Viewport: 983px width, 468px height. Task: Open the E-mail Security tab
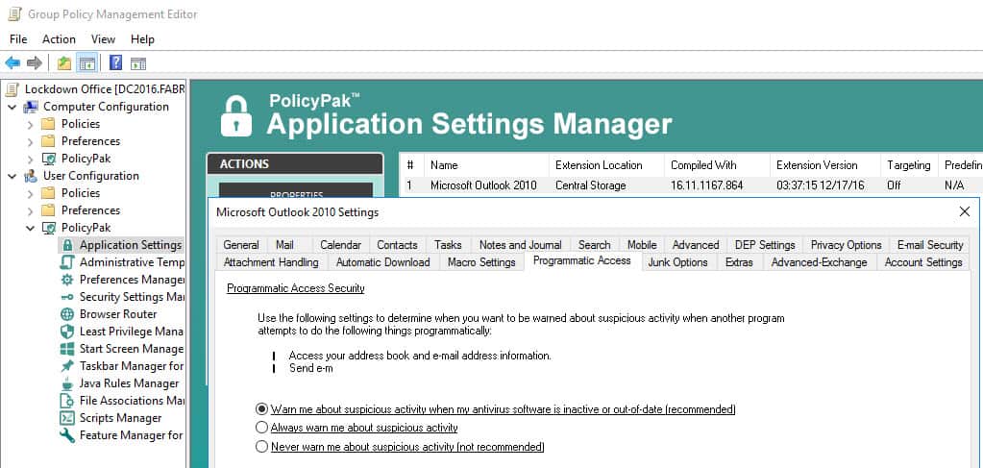(x=930, y=245)
